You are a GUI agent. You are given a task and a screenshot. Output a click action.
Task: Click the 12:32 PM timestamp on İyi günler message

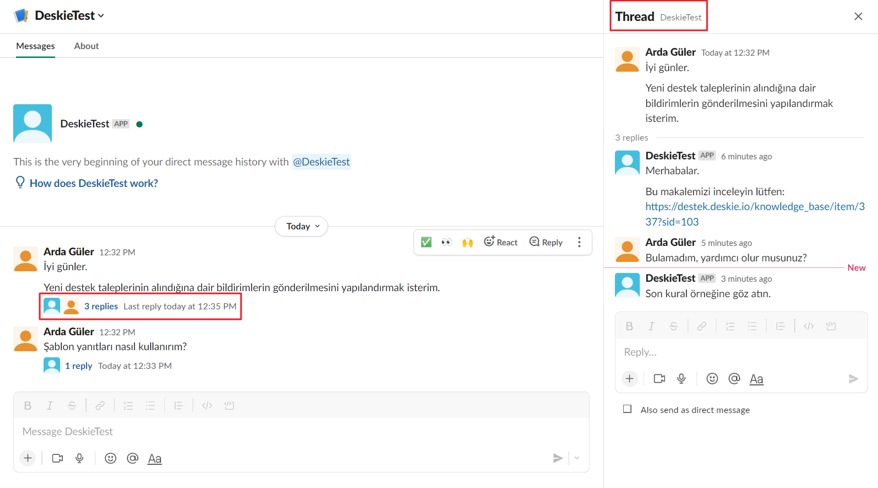click(117, 252)
